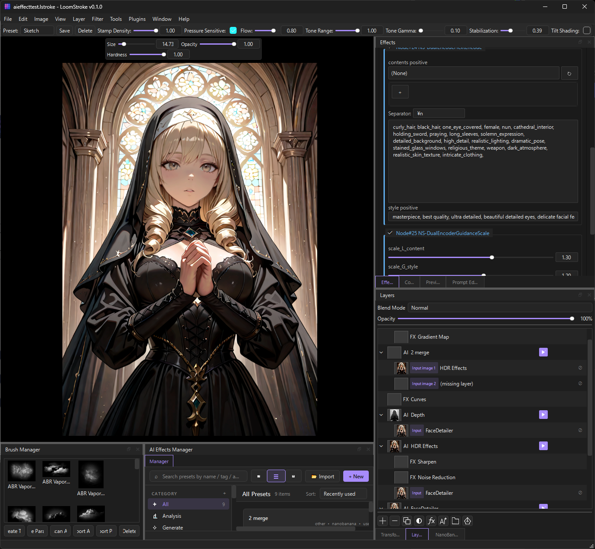Click the preset search field
The height and width of the screenshot is (549, 595).
[198, 476]
